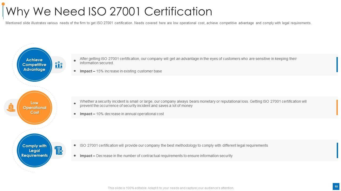Click the '100% editable' footer note
This screenshot has width=341, height=191.
171,188
